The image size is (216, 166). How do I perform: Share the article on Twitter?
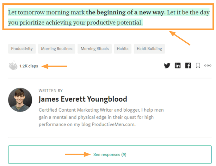pos(167,66)
